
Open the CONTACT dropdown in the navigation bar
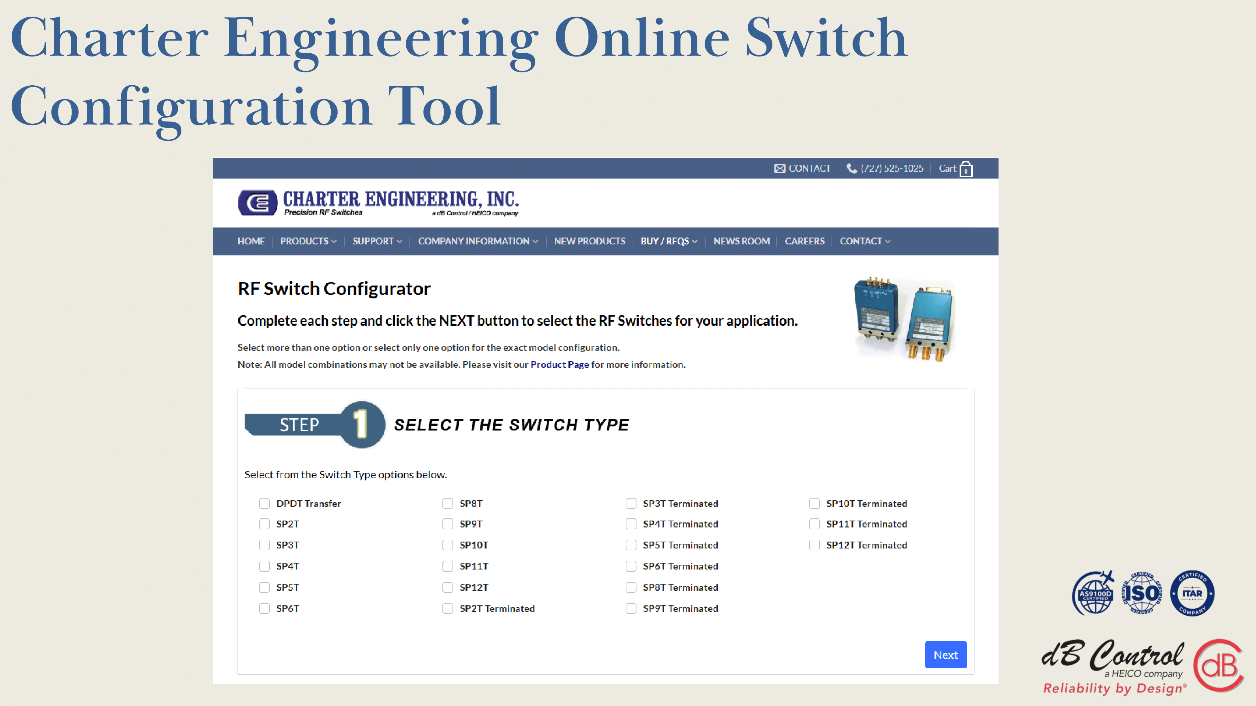tap(865, 241)
